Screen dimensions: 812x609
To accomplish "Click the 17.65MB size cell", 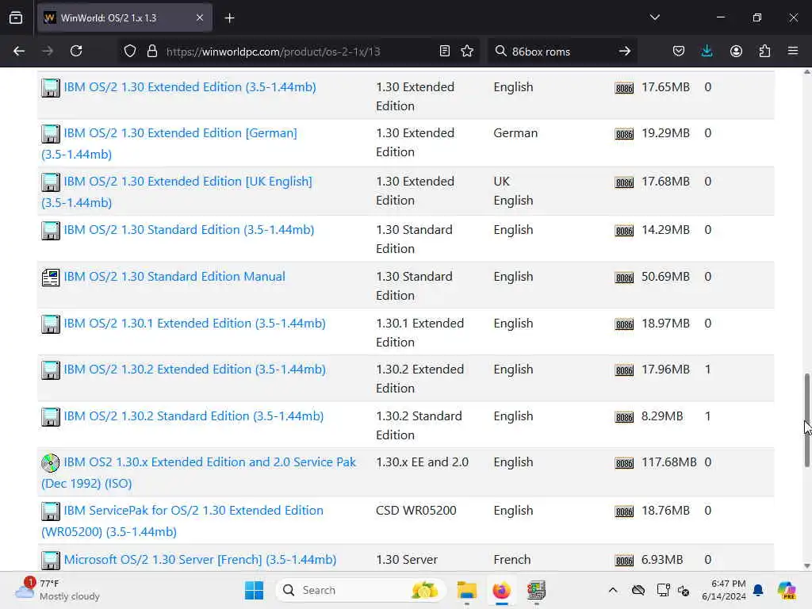I will [x=665, y=87].
